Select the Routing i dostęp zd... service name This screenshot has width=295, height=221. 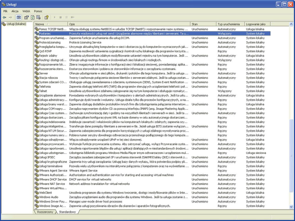53,60
